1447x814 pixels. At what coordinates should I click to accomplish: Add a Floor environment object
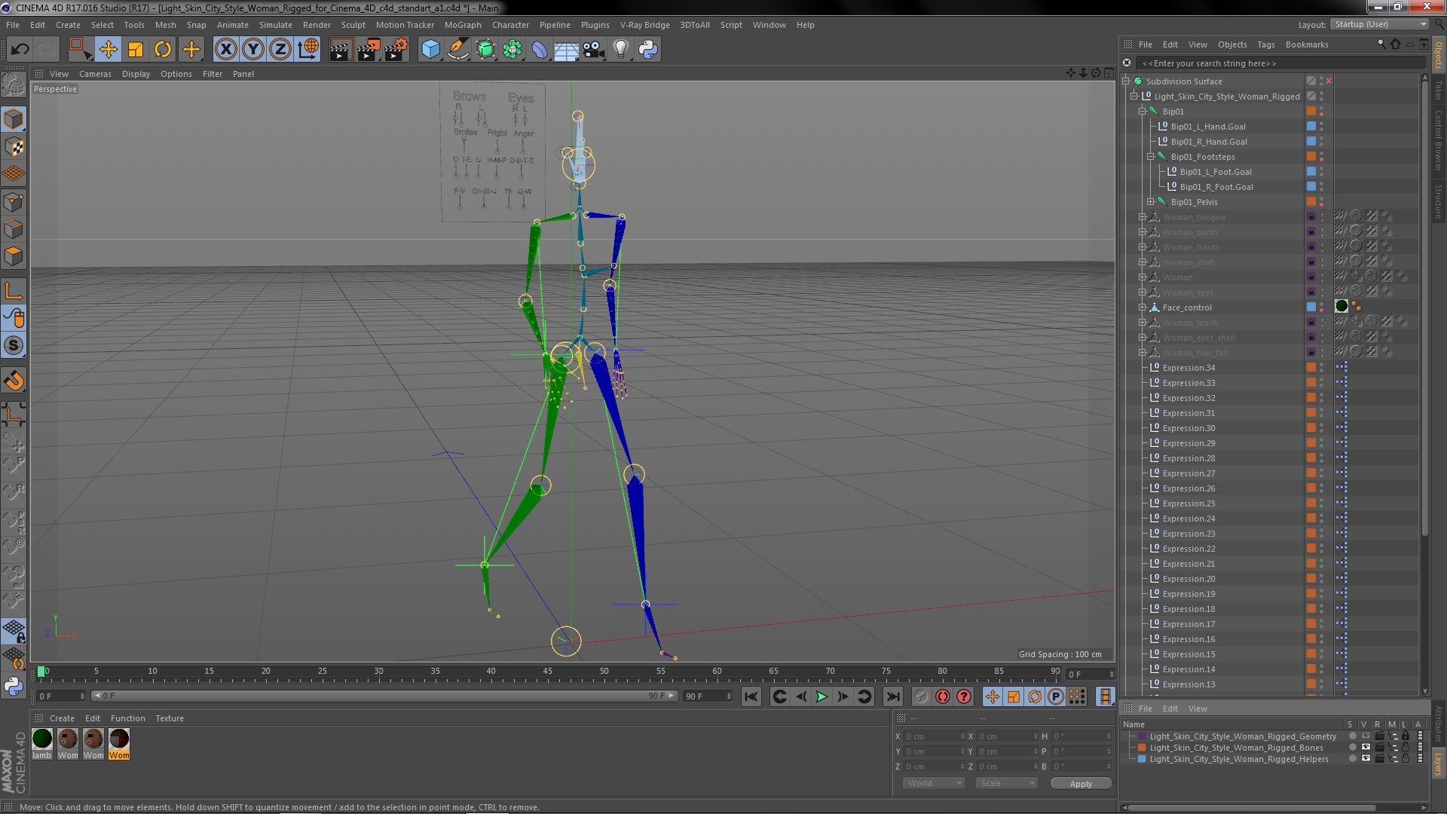pyautogui.click(x=567, y=50)
